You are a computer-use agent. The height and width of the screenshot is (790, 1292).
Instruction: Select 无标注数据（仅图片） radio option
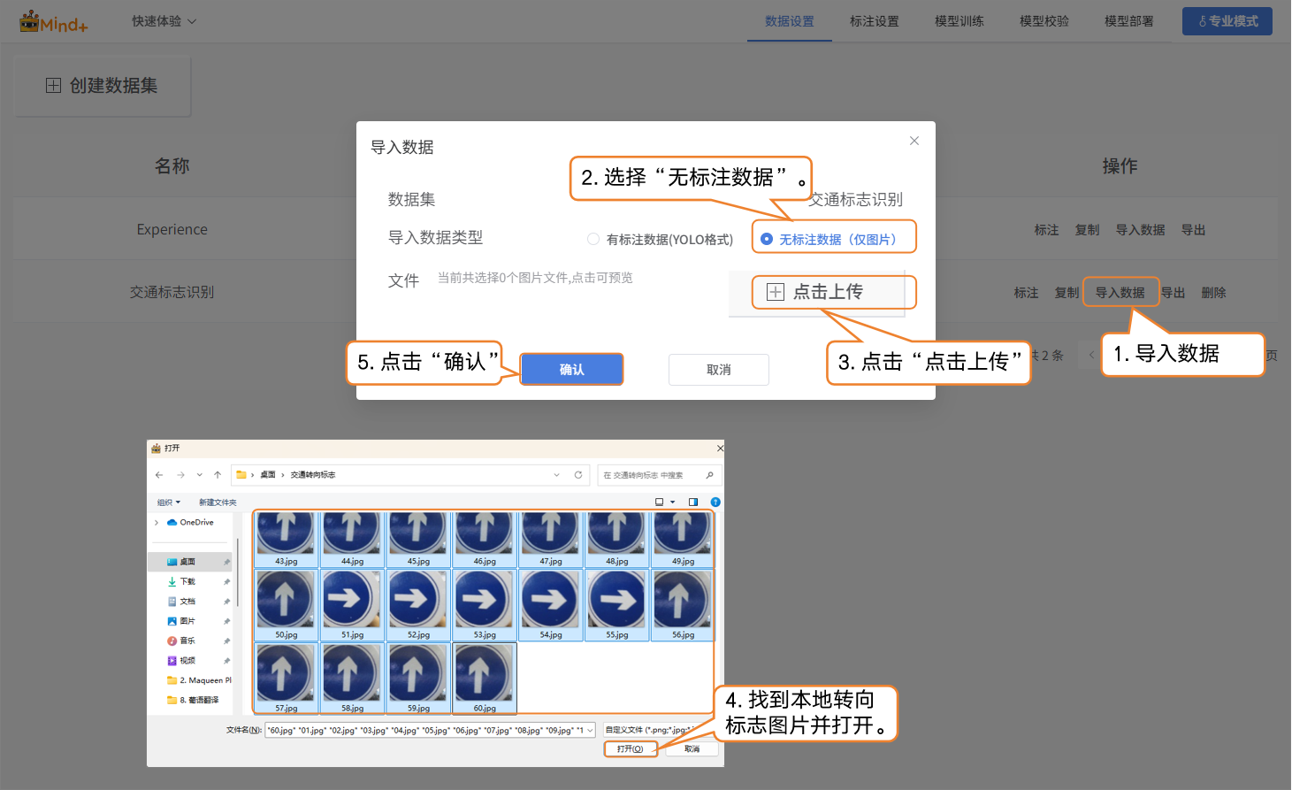[x=767, y=239]
